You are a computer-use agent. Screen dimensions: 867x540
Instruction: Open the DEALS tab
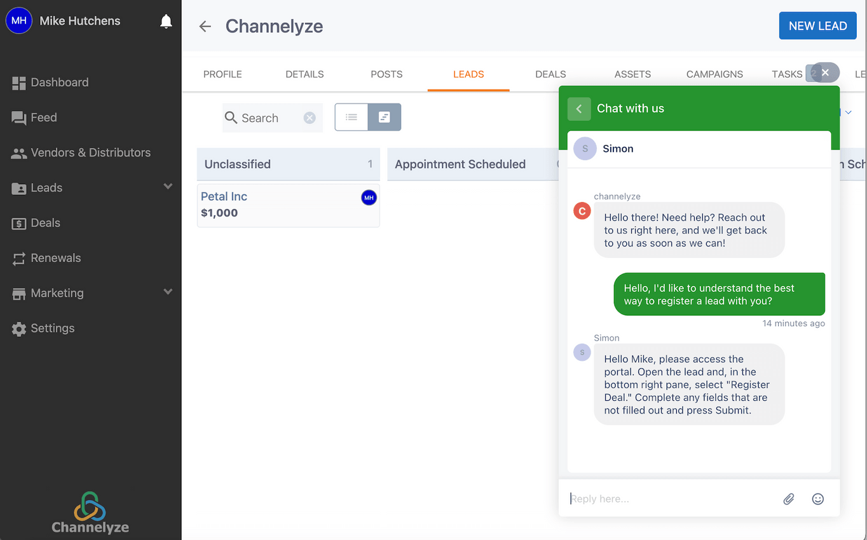coord(550,74)
